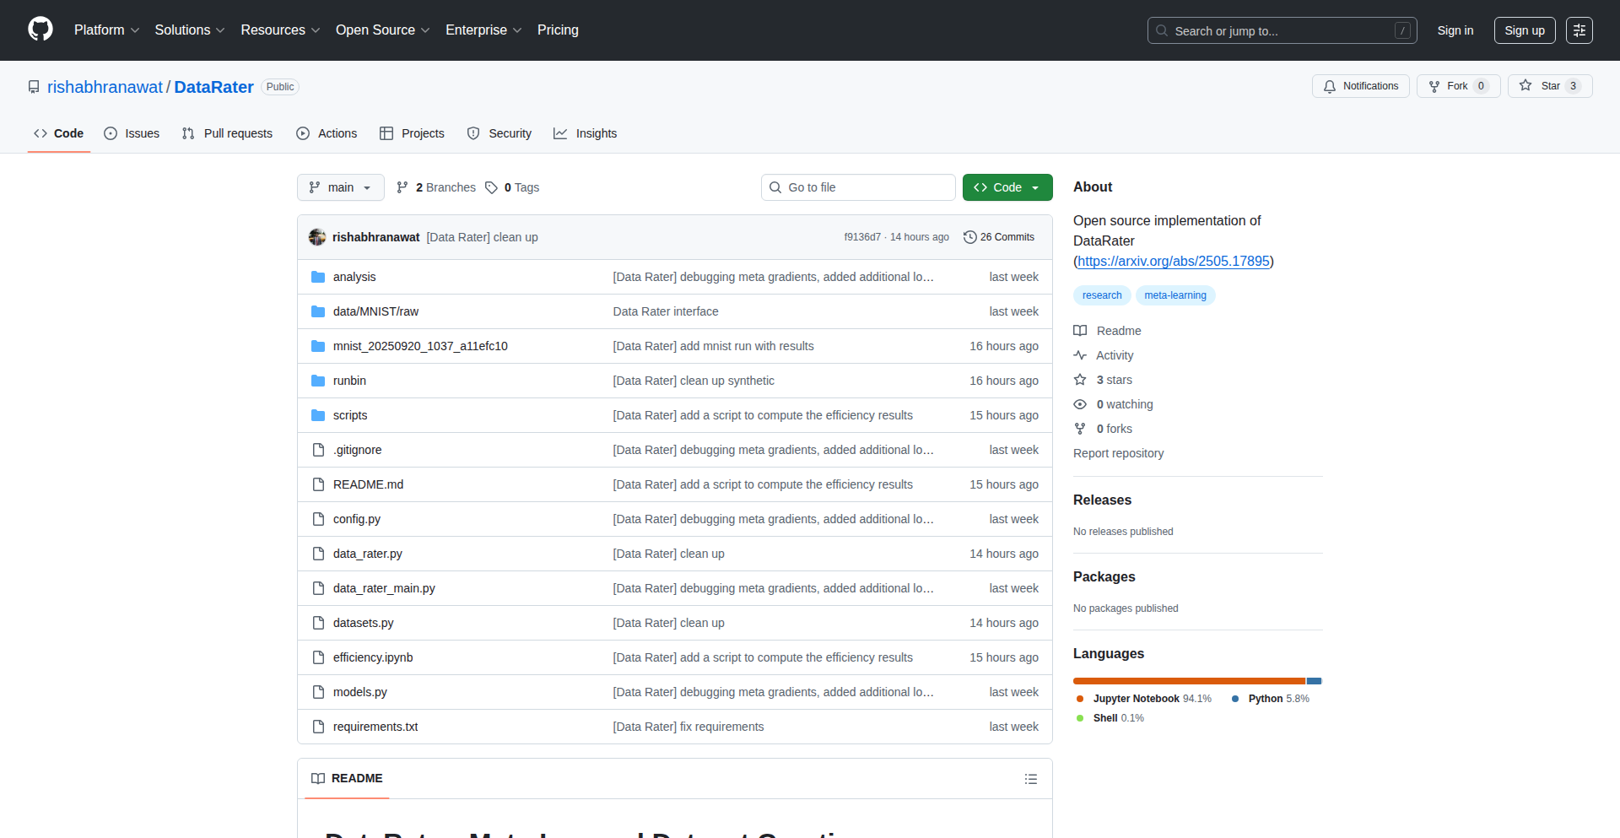Switch to the Actions tab

click(x=327, y=133)
